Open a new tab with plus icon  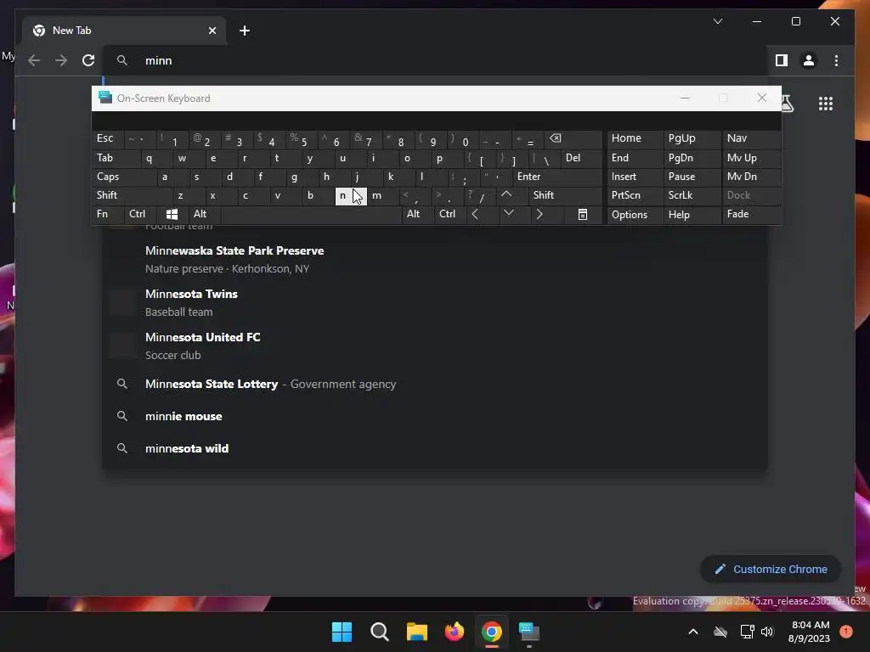[x=245, y=31]
